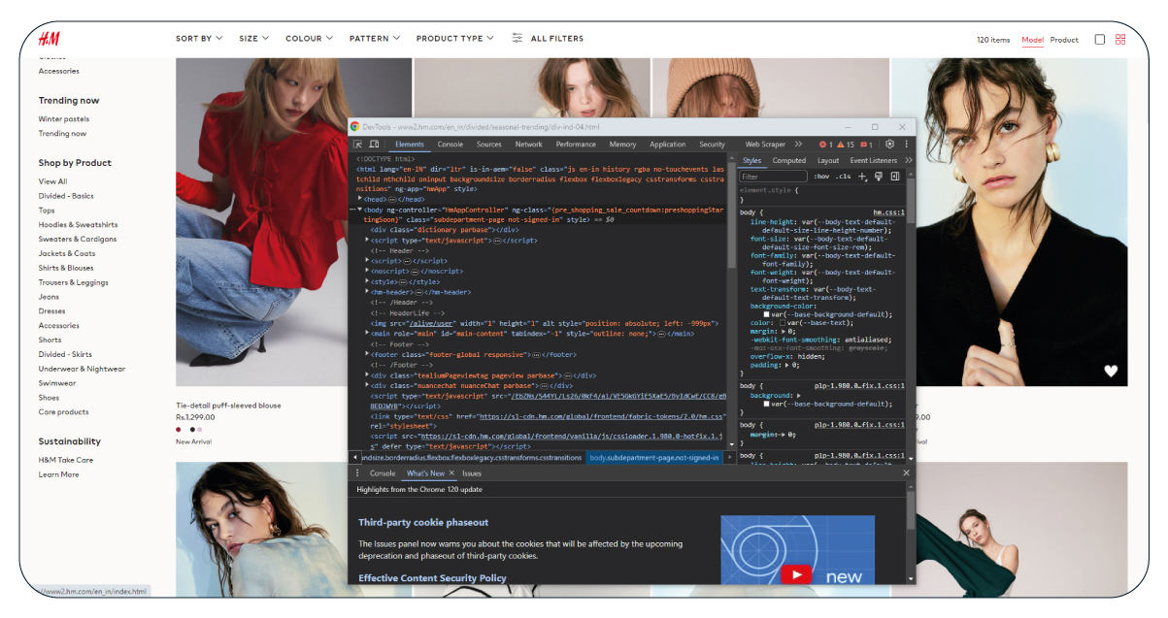The image size is (1168, 618).
Task: Open the All Filters slider icon
Action: tap(517, 39)
